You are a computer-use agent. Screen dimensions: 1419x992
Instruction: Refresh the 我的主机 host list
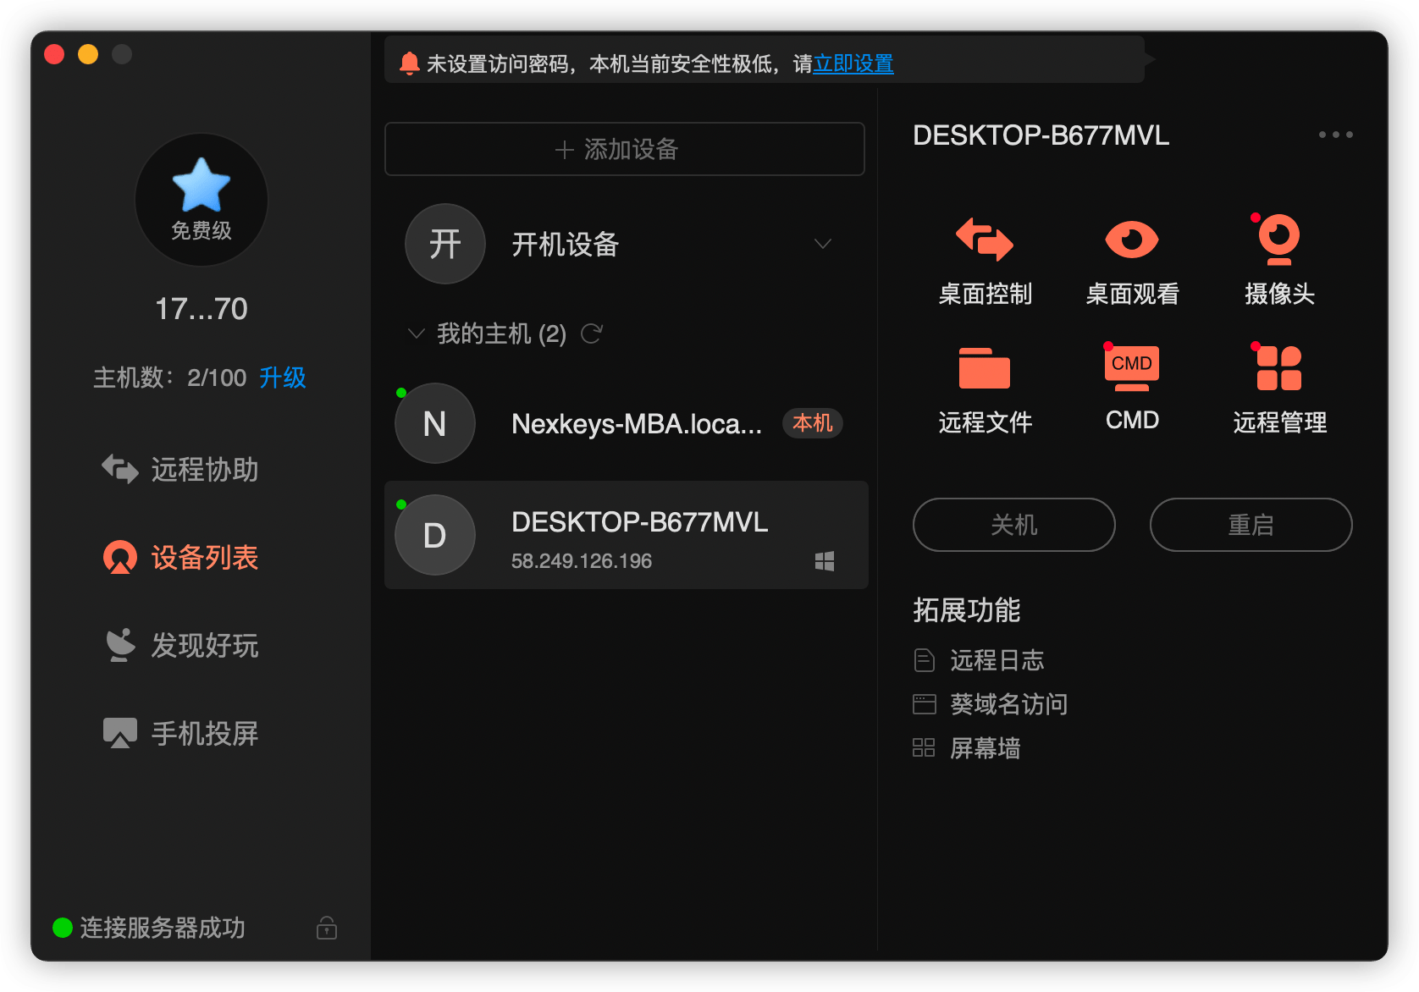click(x=592, y=333)
